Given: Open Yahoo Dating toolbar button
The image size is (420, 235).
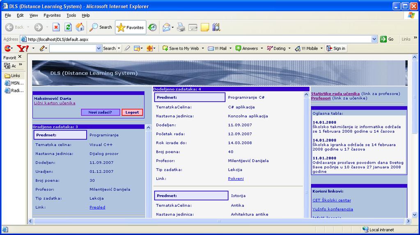Looking at the screenshot, I should click(276, 48).
